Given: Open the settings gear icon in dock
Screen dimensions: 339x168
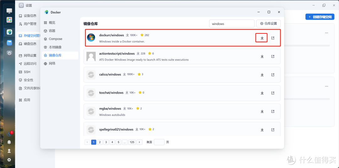Looking at the screenshot, I should pos(9,53).
